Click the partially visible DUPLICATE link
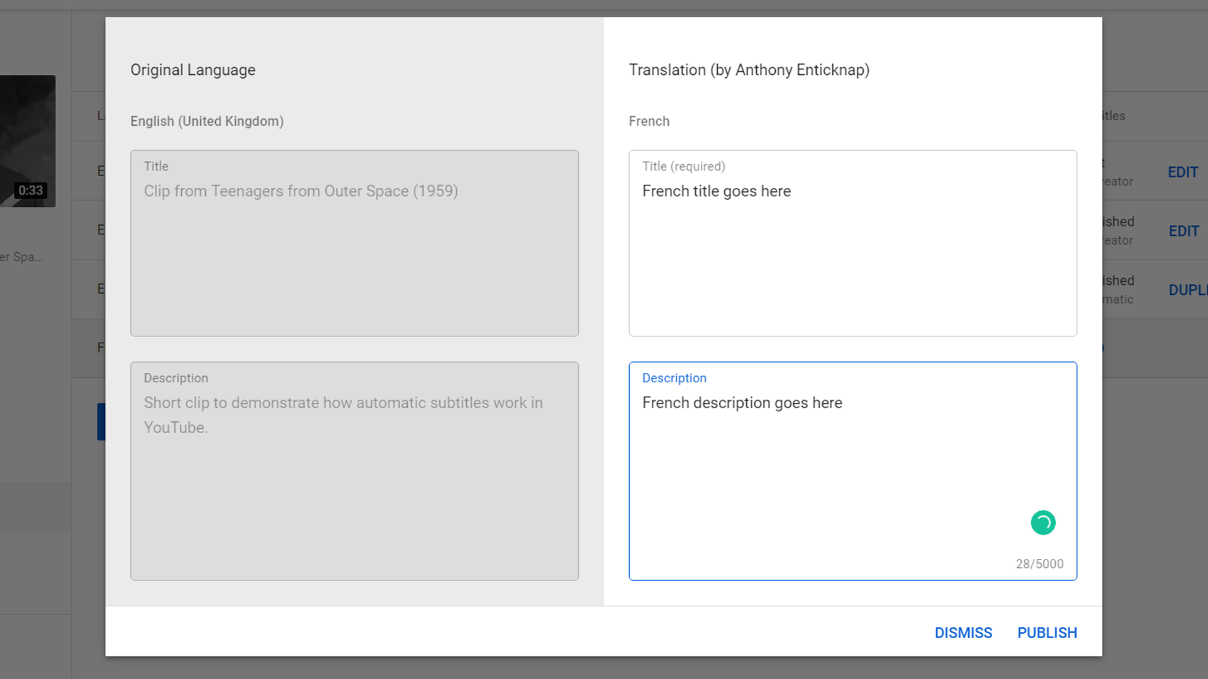The width and height of the screenshot is (1208, 679). tap(1187, 290)
